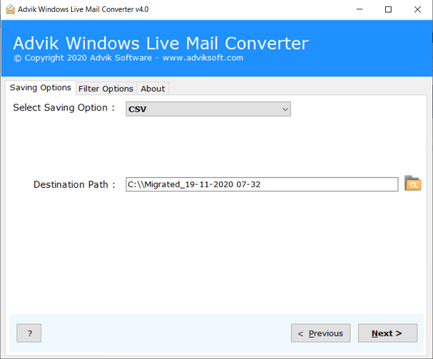Click the 'Select Saving Option :' label

click(64, 107)
